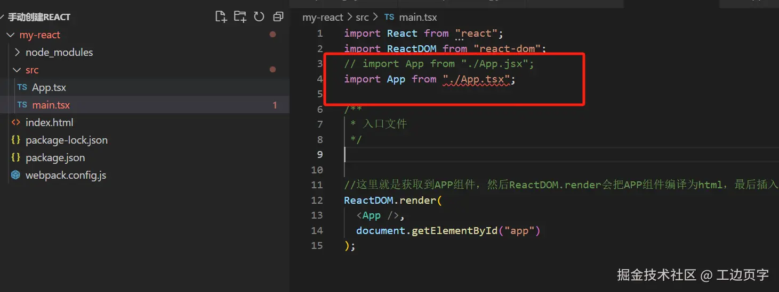779x292 pixels.
Task: Click the main.tsx breadcrumb segment
Action: tap(418, 18)
